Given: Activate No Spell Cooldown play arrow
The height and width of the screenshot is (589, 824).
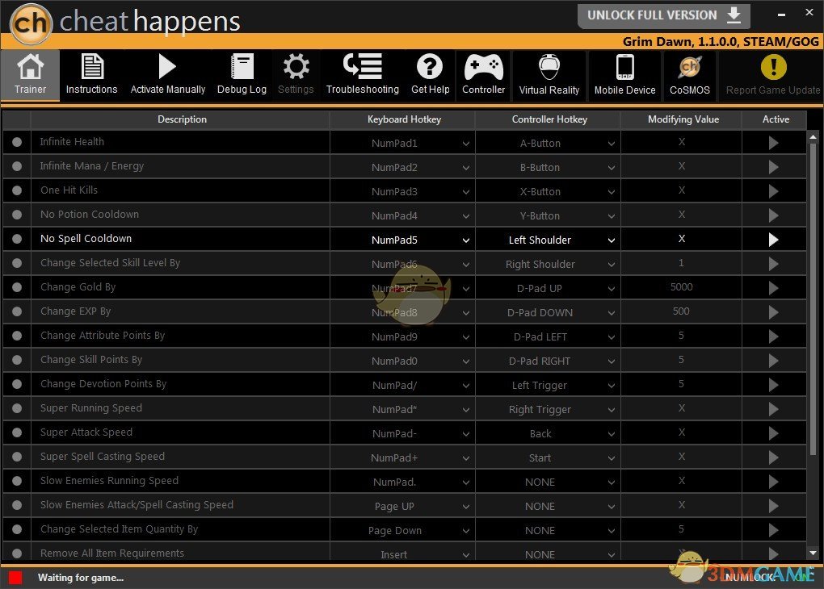Looking at the screenshot, I should [773, 240].
